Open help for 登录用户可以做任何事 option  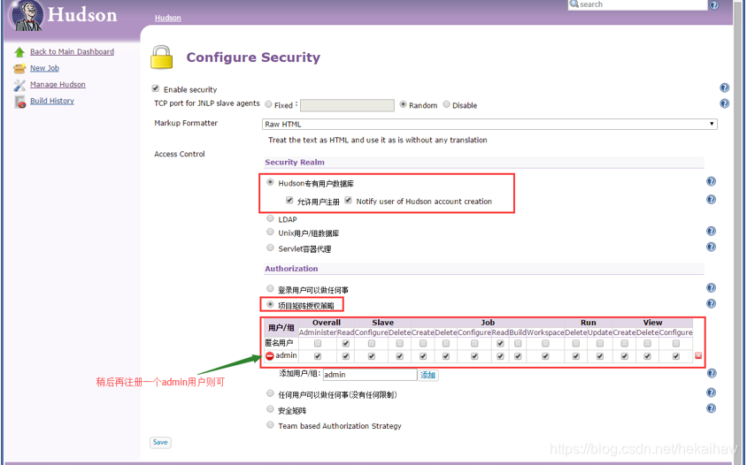[x=711, y=287]
